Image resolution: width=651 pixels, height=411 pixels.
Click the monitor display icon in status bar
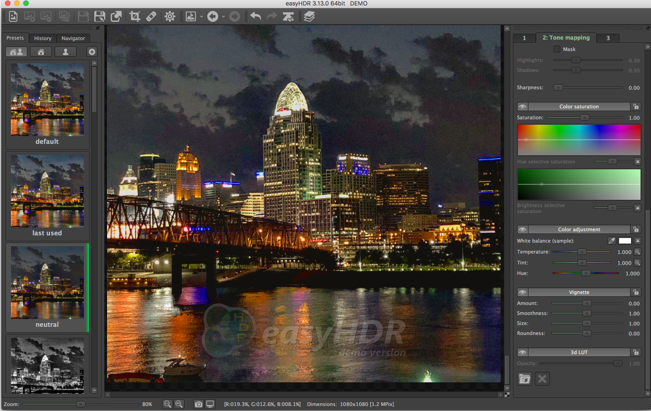(210, 404)
